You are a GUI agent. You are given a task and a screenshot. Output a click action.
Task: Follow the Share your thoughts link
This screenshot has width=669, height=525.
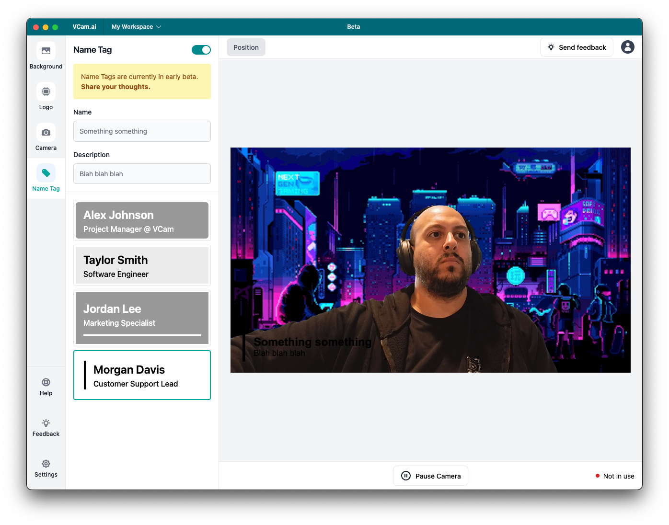115,87
